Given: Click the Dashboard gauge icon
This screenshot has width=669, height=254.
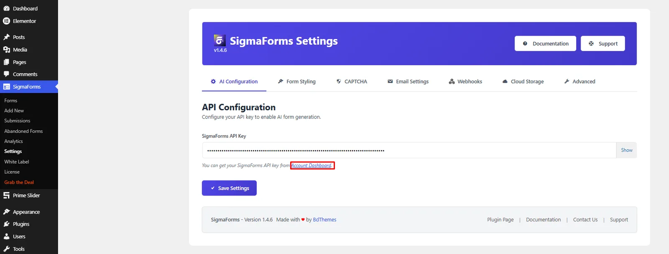Looking at the screenshot, I should tap(6, 8).
